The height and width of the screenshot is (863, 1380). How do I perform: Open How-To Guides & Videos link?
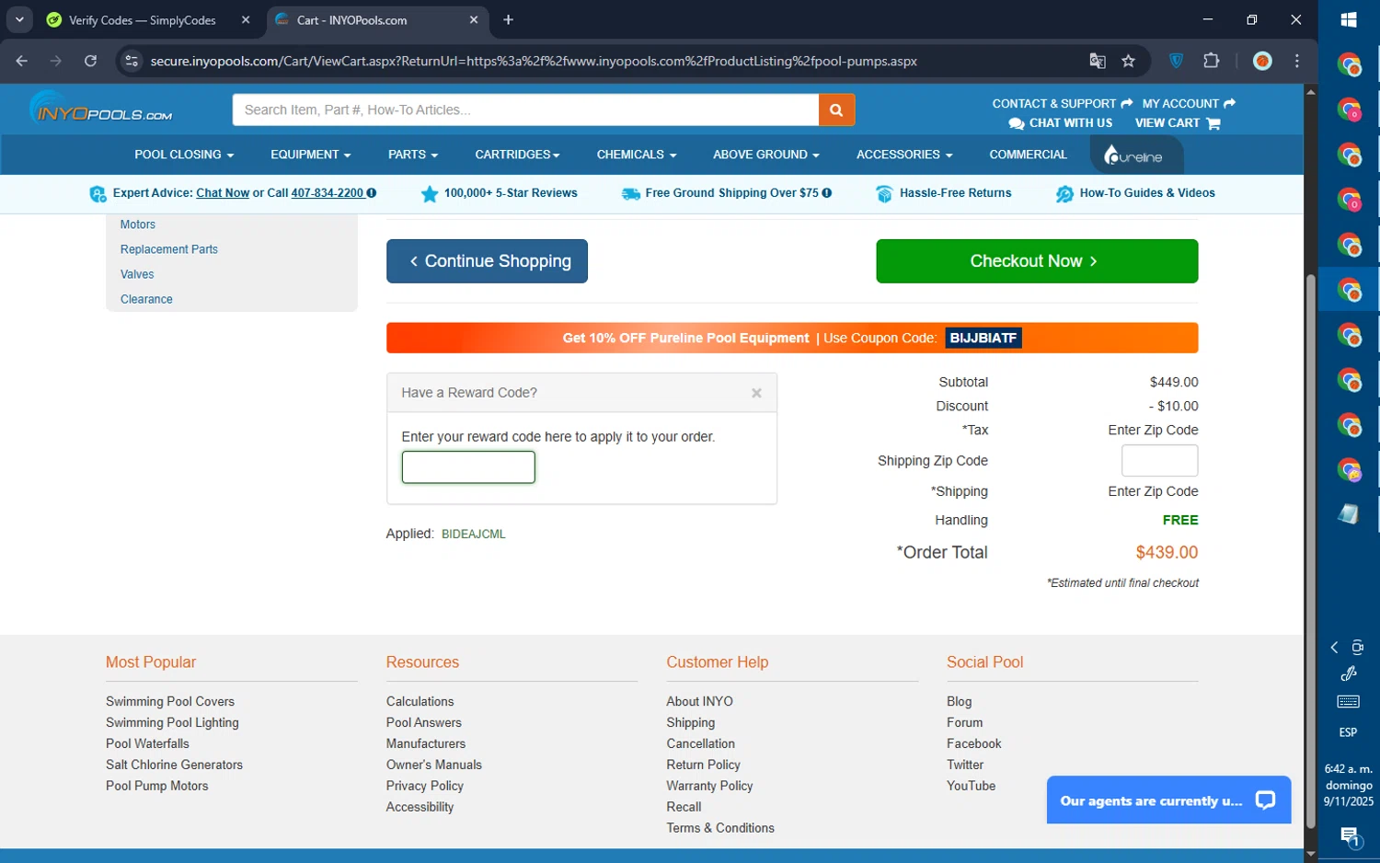[1146, 193]
